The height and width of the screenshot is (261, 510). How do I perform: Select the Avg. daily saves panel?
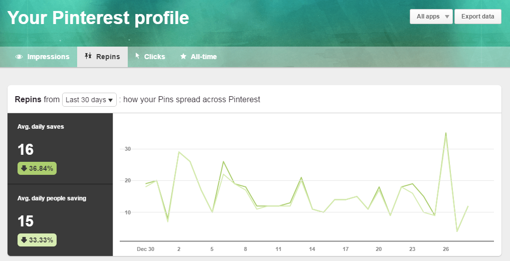(x=60, y=148)
